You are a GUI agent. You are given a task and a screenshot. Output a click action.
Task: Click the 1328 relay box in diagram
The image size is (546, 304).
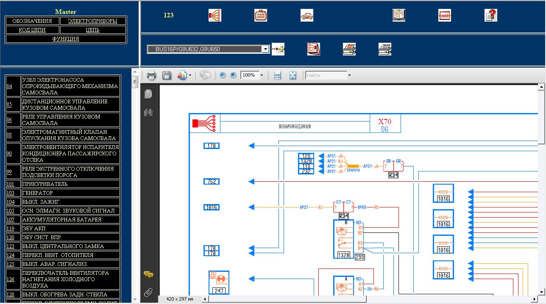pyautogui.click(x=344, y=239)
